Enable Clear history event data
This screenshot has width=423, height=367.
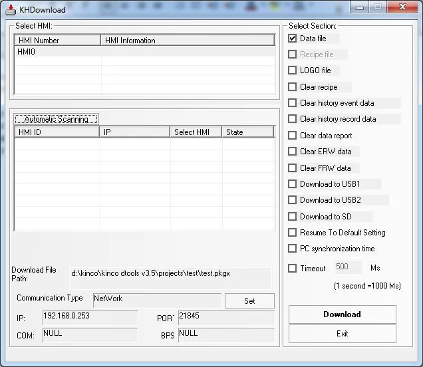(293, 103)
